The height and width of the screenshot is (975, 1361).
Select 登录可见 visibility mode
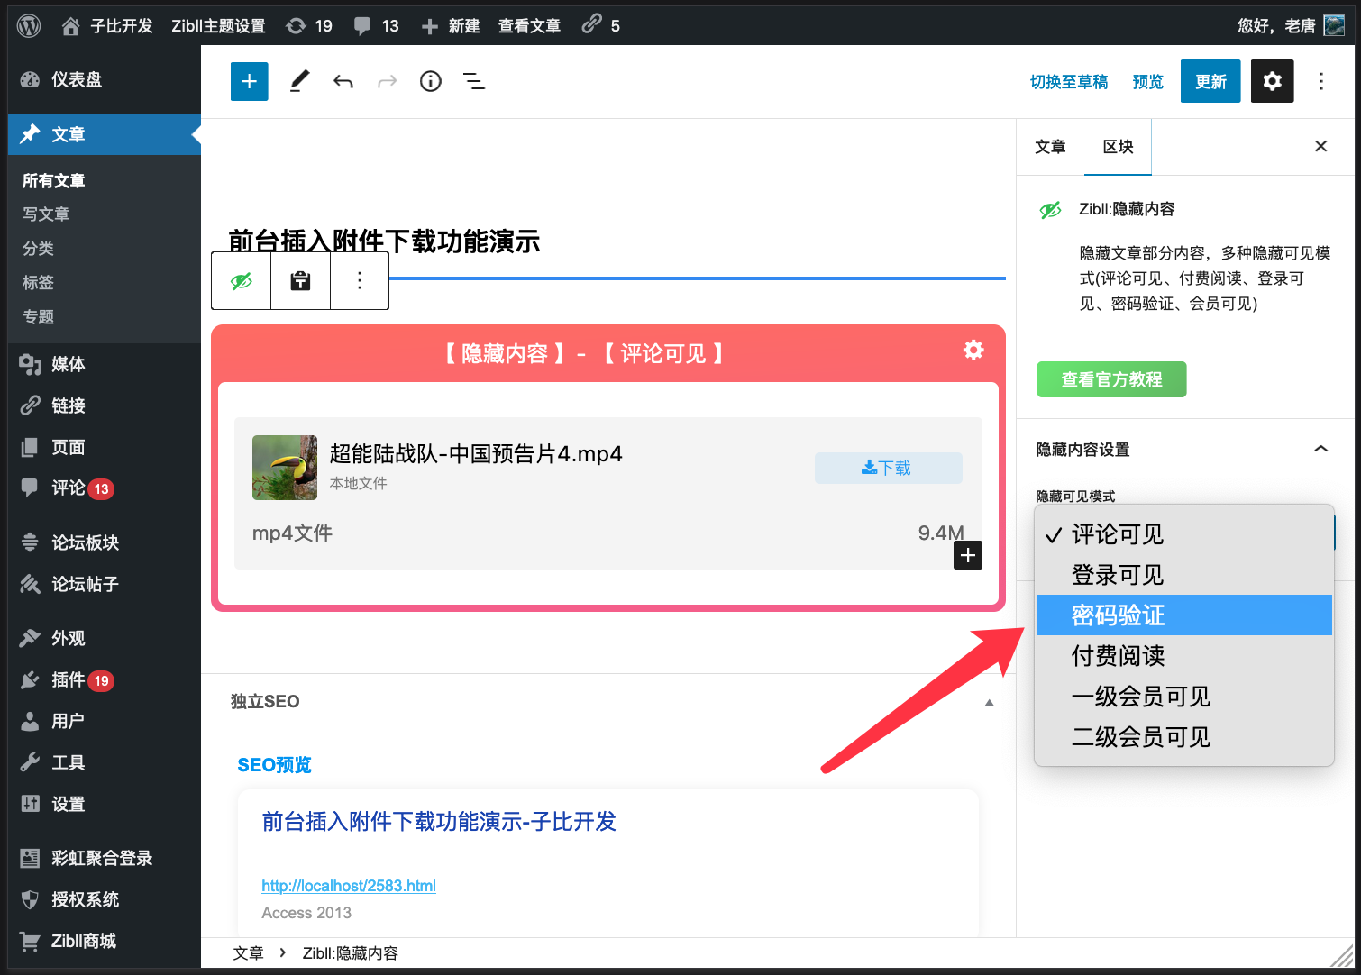click(1118, 574)
